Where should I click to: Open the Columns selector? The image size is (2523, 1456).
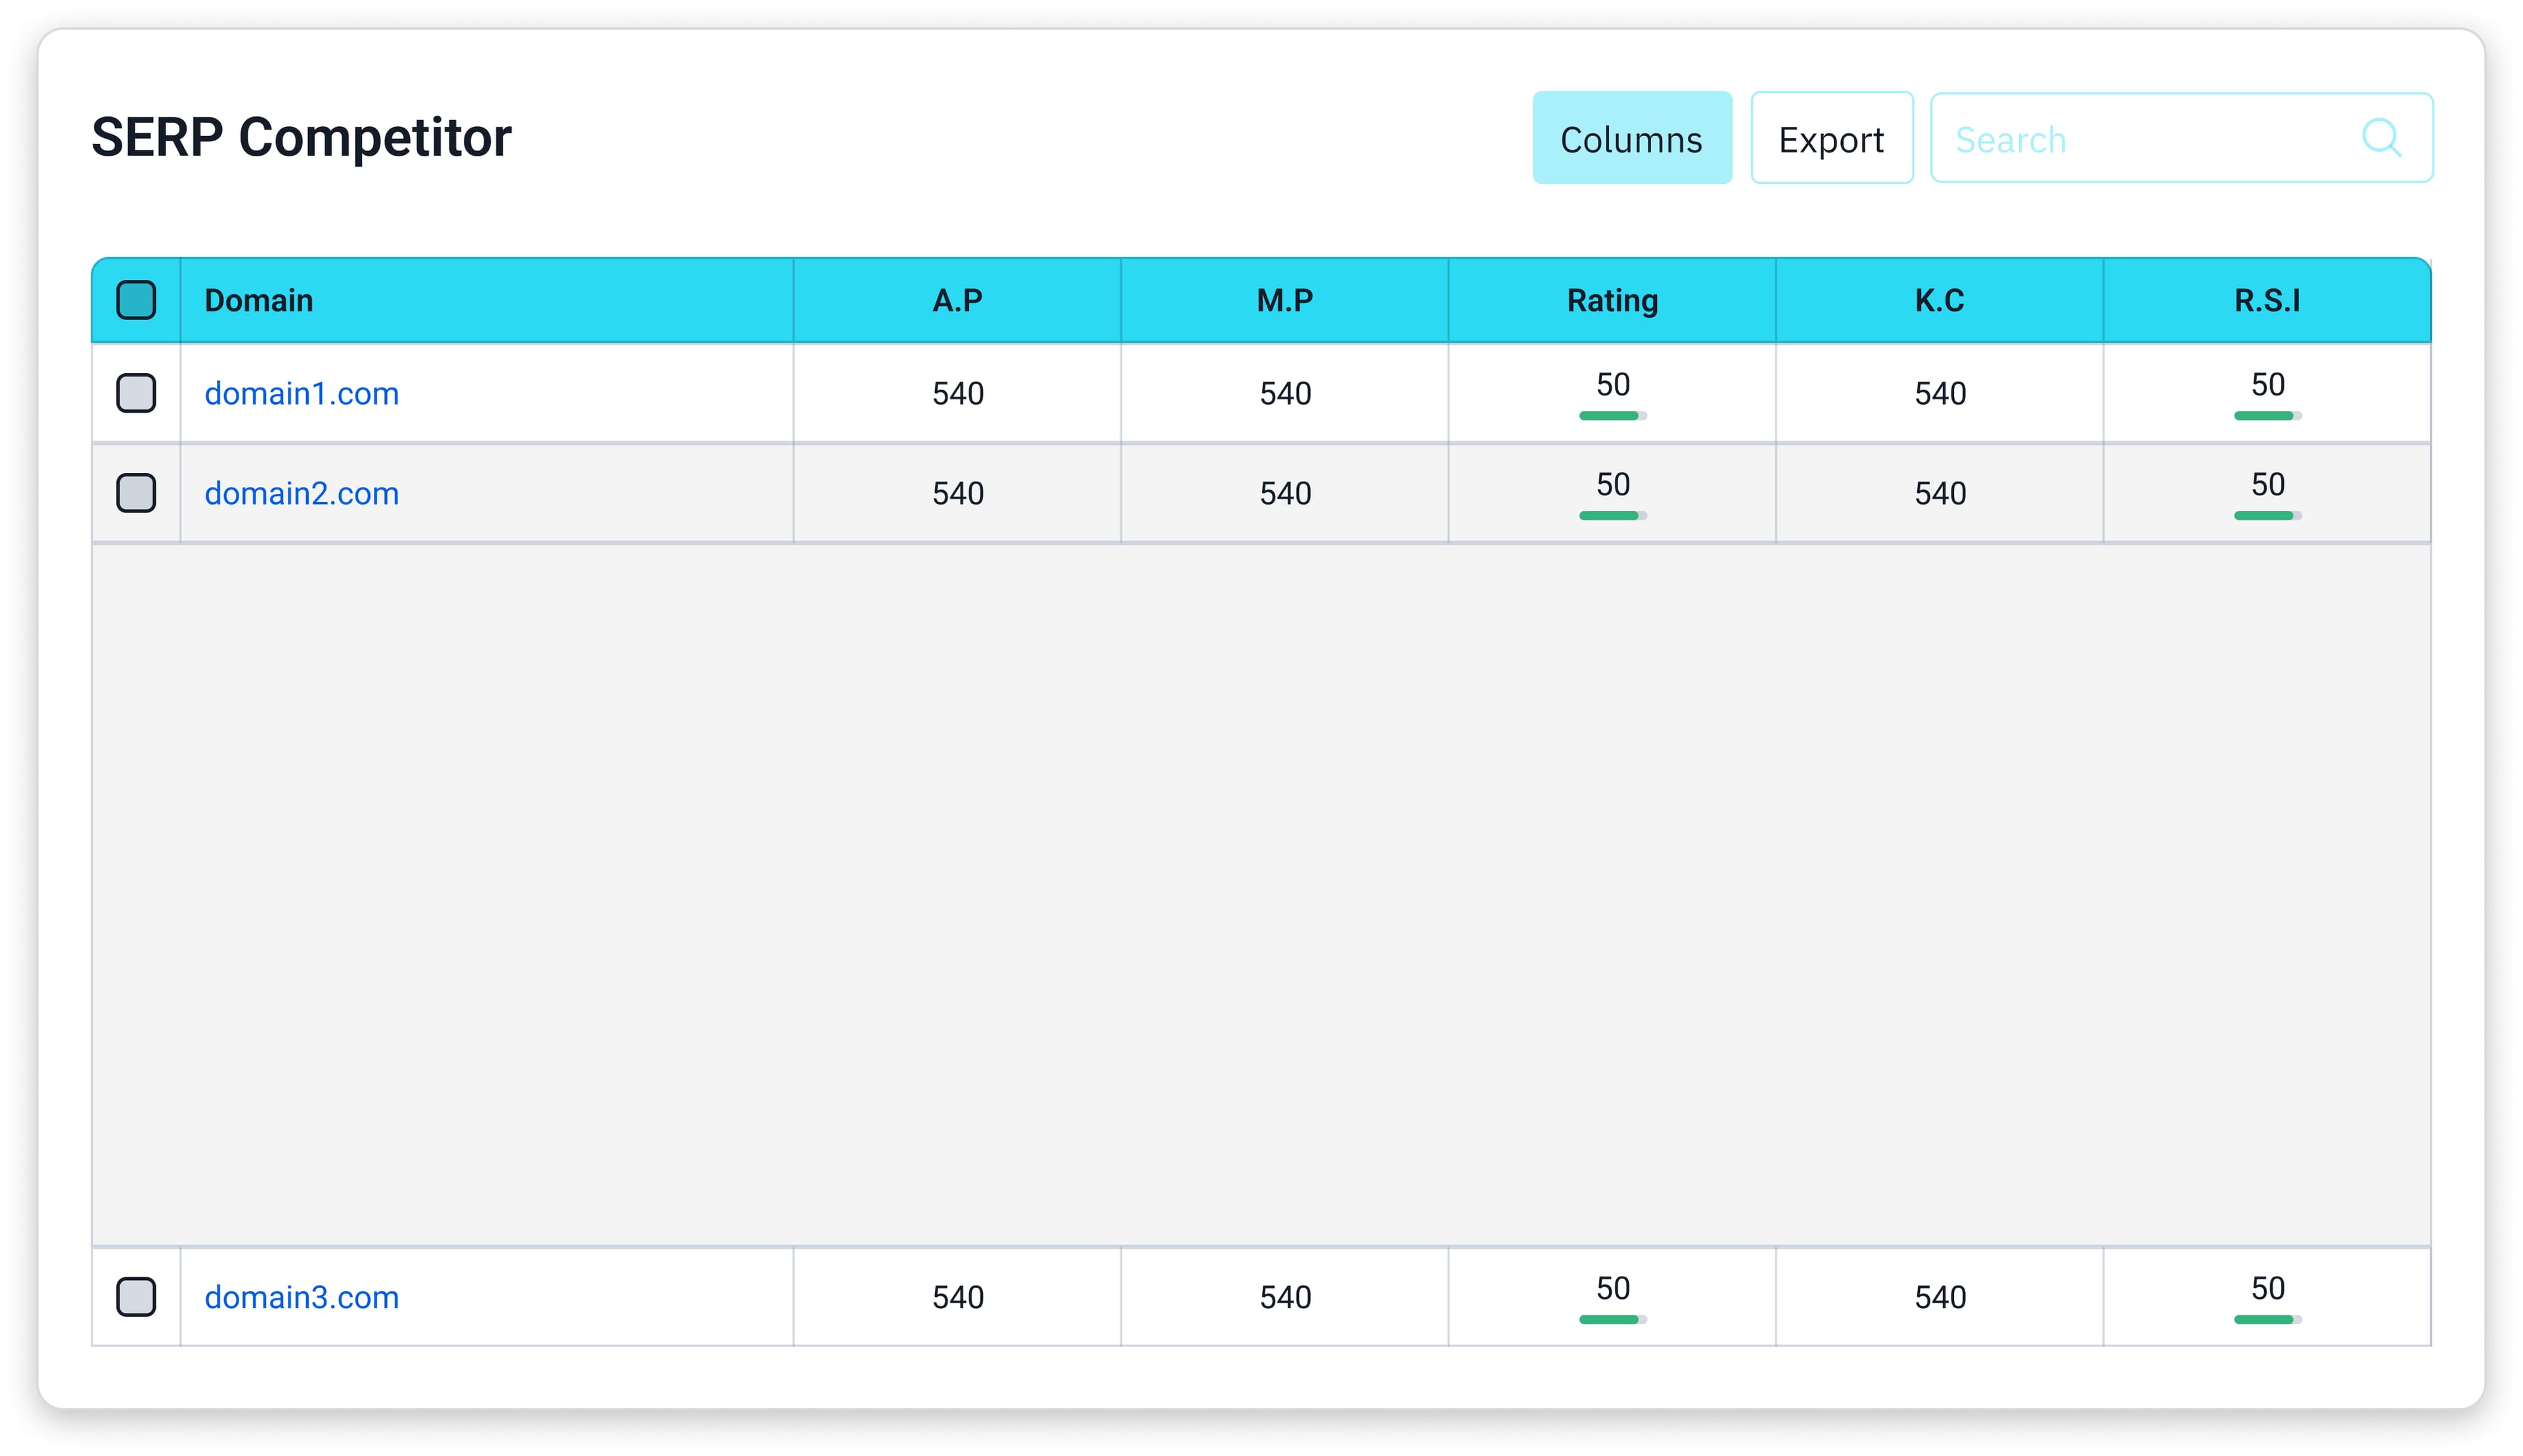point(1631,138)
